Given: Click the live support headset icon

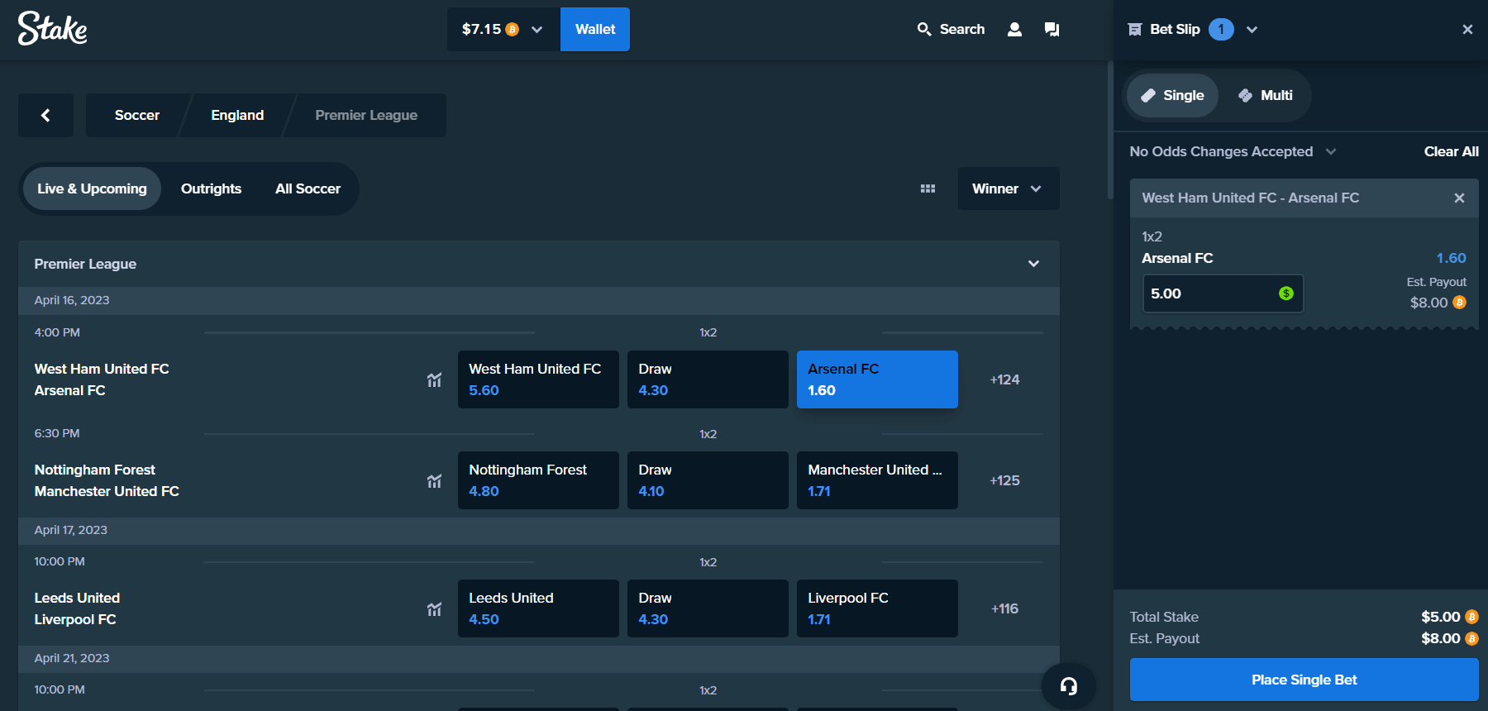Looking at the screenshot, I should tap(1068, 685).
